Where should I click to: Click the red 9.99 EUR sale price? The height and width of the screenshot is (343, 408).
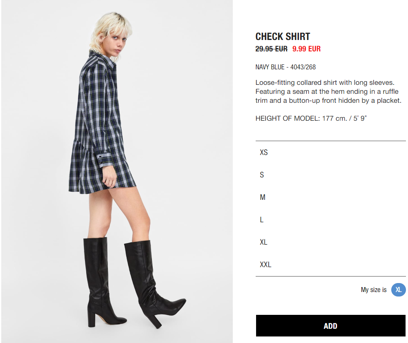(x=306, y=49)
